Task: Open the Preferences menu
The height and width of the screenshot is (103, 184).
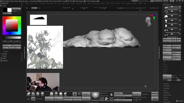Action: [x=96, y=3]
